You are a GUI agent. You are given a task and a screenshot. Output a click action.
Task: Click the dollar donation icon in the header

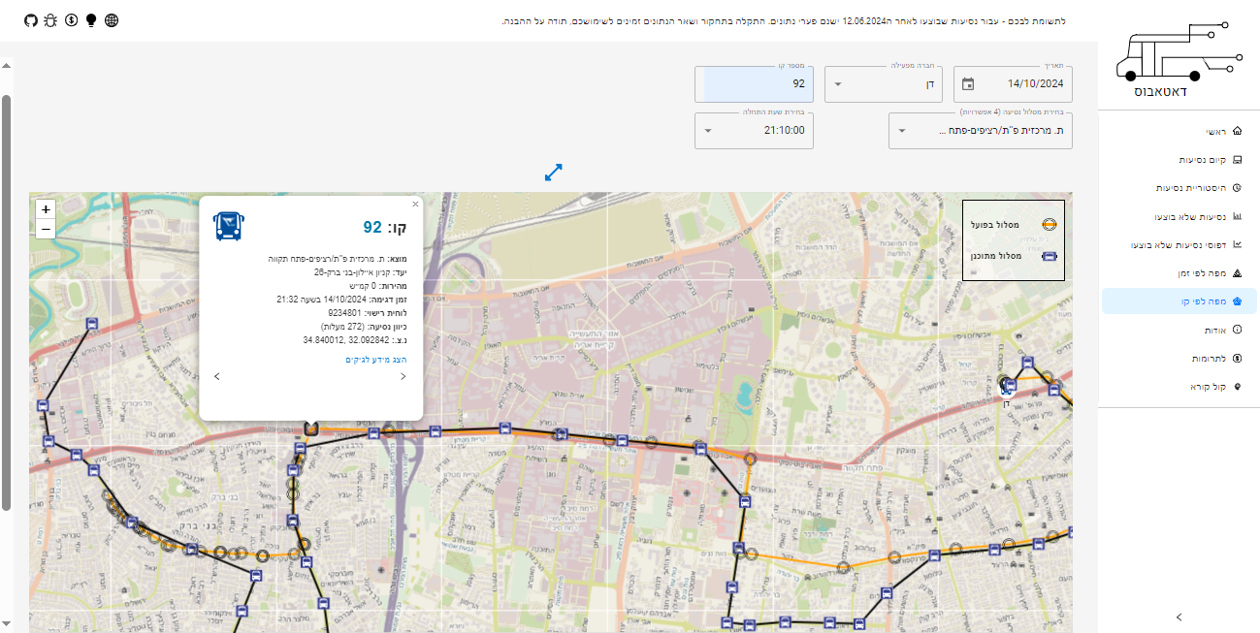(71, 20)
